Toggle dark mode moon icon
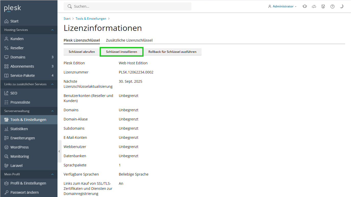 [342, 6]
